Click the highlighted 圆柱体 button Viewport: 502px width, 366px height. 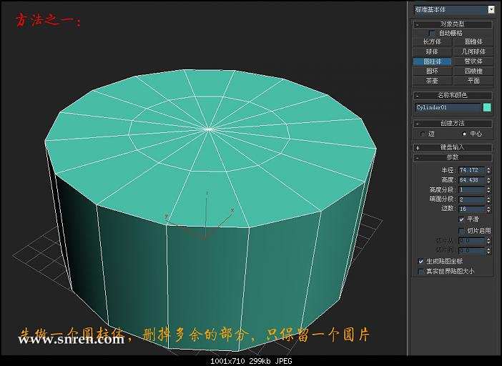(432, 61)
